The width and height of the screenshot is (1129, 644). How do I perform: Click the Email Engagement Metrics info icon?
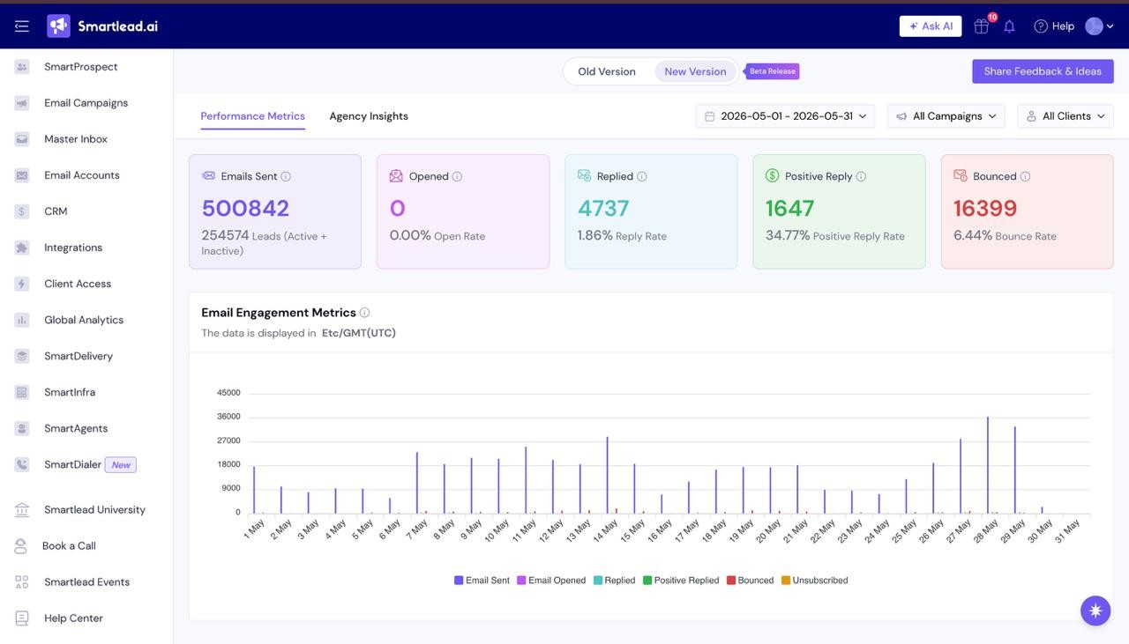[364, 313]
